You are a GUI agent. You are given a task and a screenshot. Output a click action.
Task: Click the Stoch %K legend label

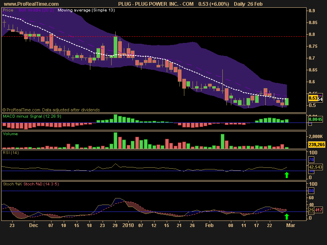click(x=12, y=184)
